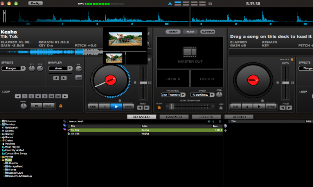Image resolution: width=313 pixels, height=187 pixels.
Task: Click the REC button in the sampler section
Action: click(x=79, y=78)
